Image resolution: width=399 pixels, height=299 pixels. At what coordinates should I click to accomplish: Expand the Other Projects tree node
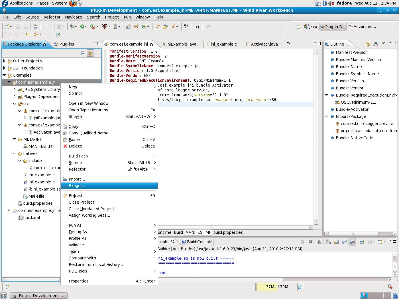click(4, 61)
